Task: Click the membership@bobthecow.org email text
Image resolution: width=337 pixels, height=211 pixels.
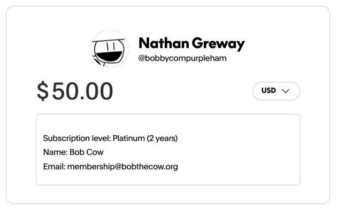Action: tap(122, 167)
